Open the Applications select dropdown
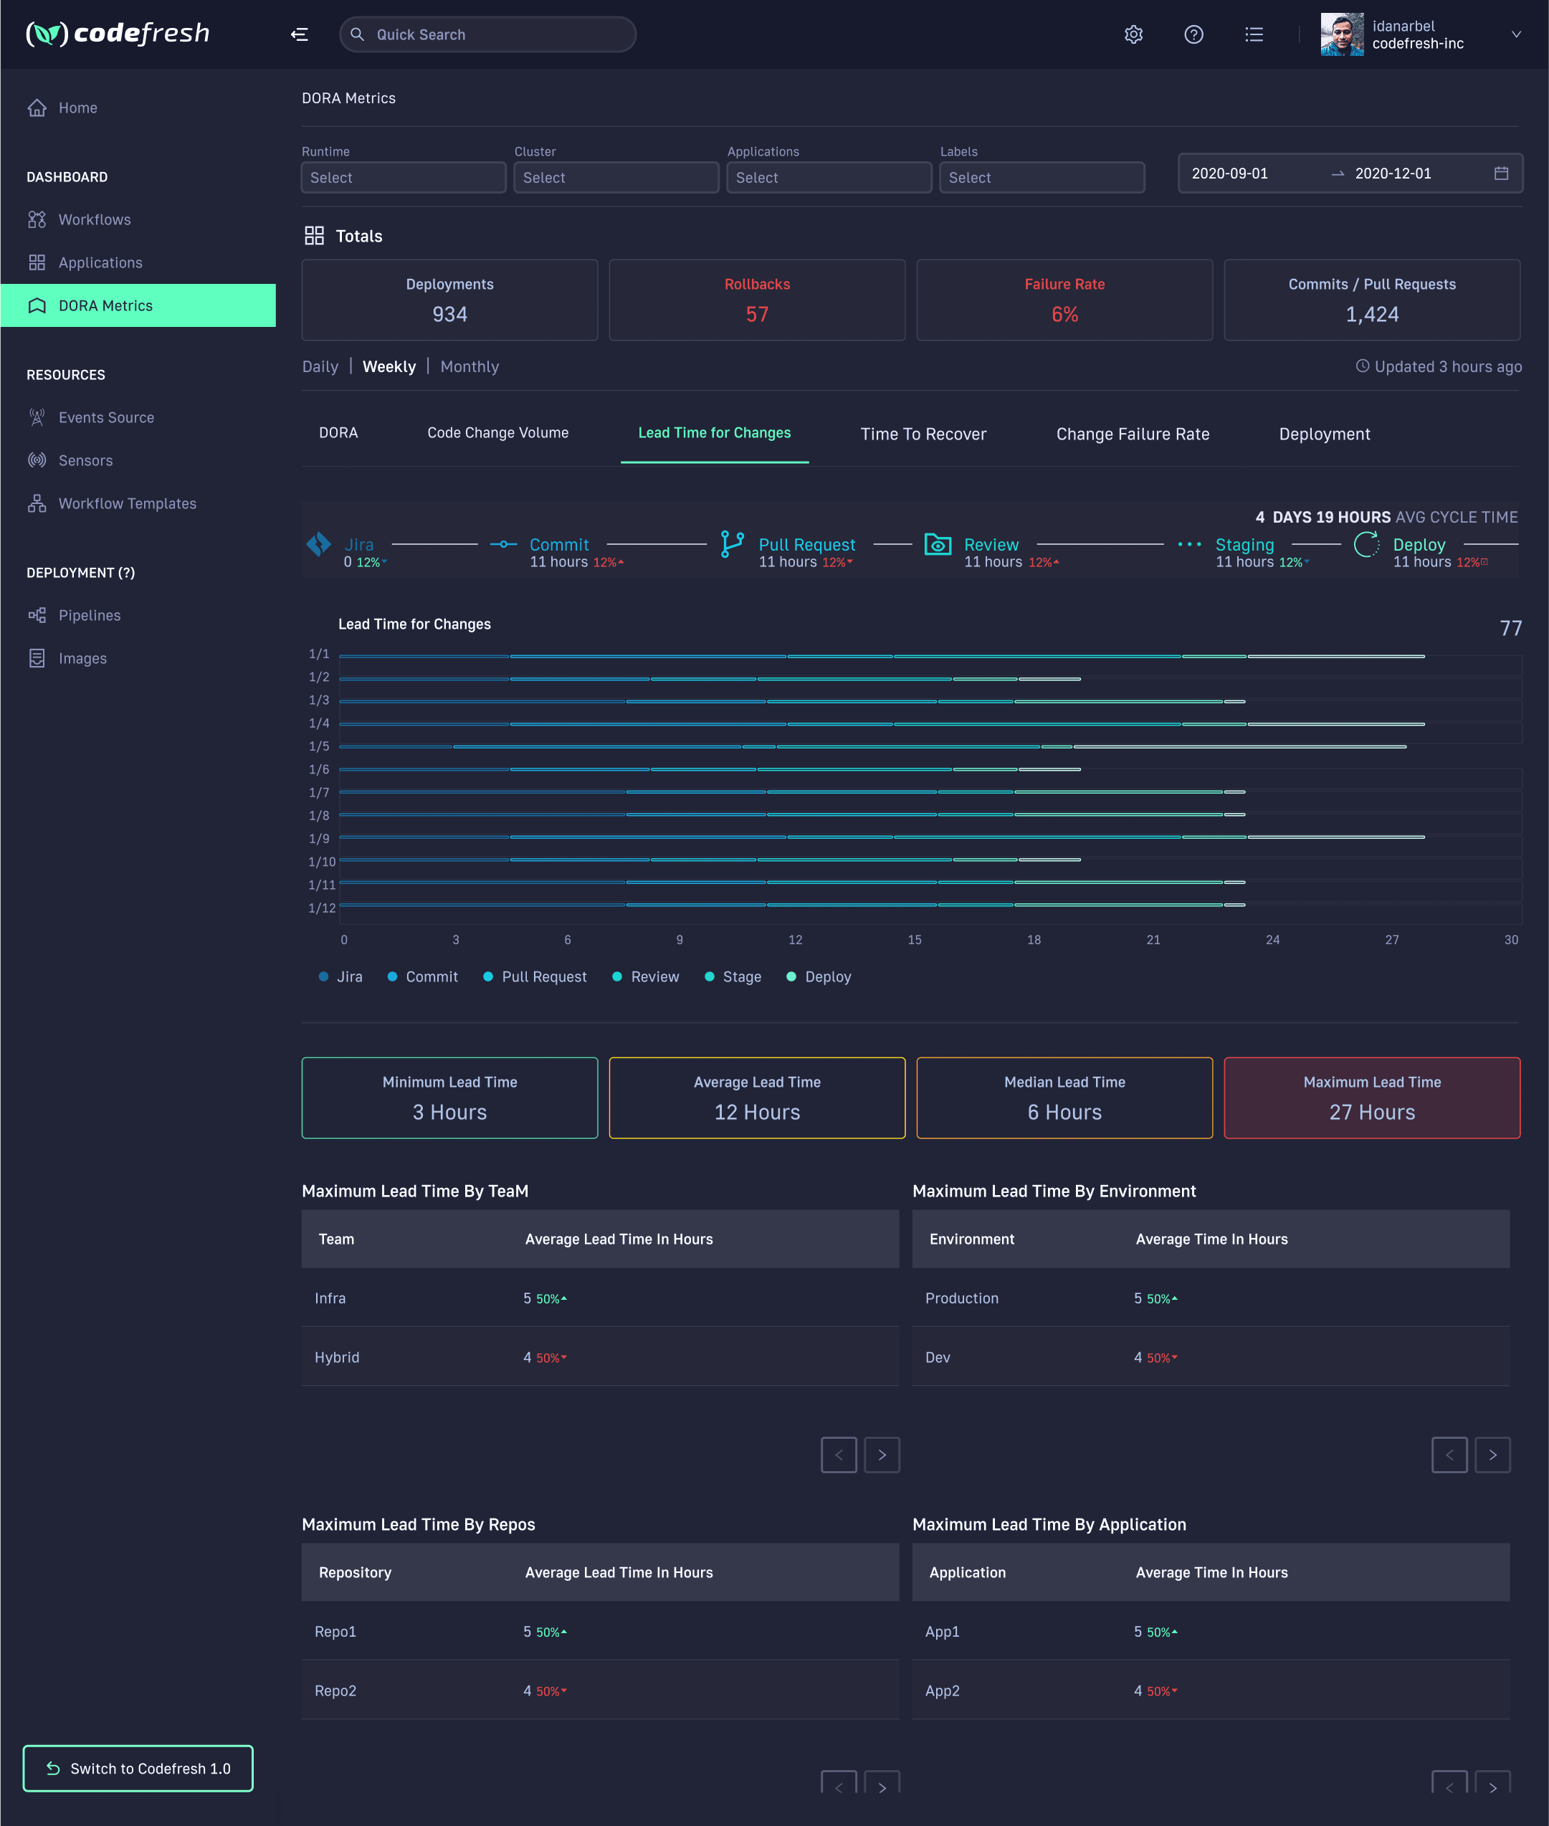This screenshot has width=1549, height=1826. point(828,177)
